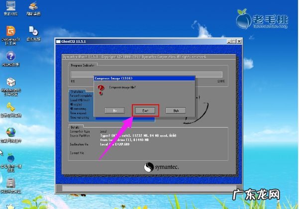Screen dimensions: 299x209
Task: Click the "Source Partition" details label
Action: click(x=80, y=136)
